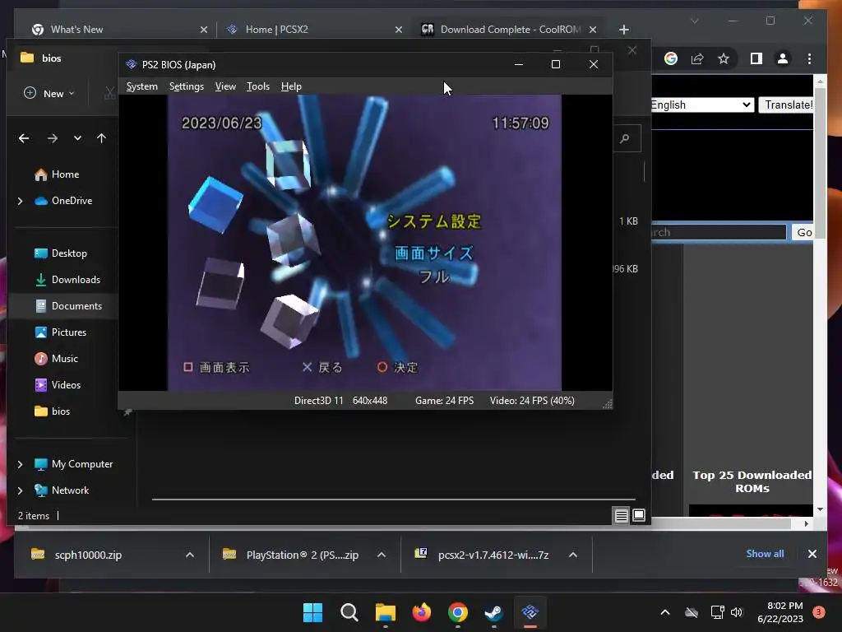Open a new Chrome tab
Image resolution: width=842 pixels, height=632 pixels.
(623, 30)
